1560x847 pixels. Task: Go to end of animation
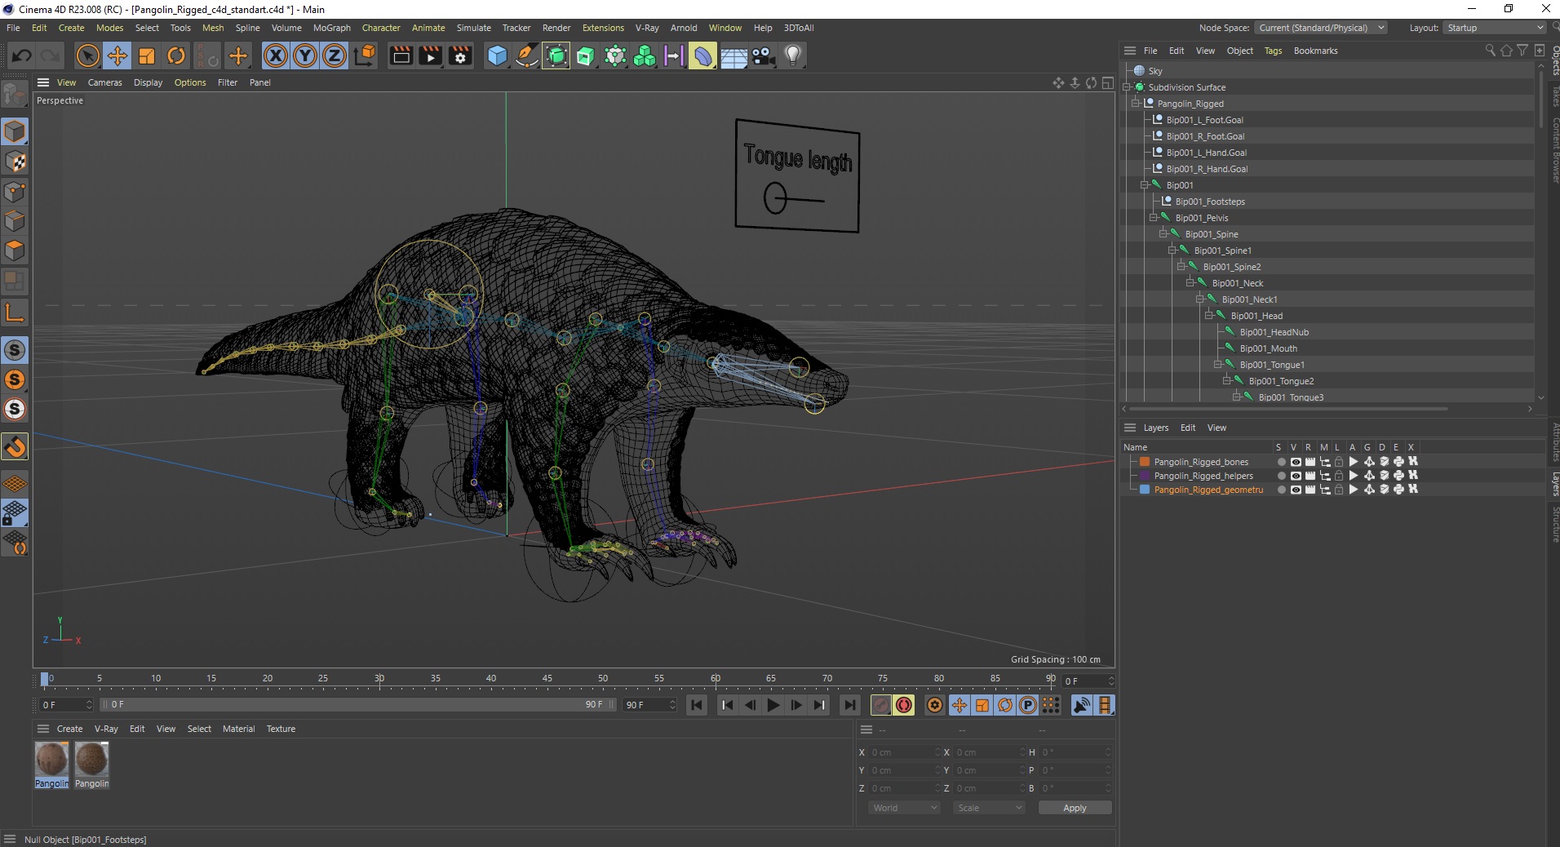(850, 705)
